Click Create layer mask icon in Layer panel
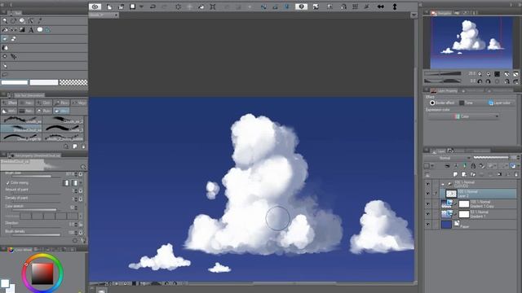 [499, 174]
